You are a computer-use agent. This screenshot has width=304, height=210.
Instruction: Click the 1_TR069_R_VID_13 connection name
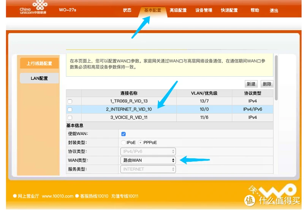pos(129,101)
